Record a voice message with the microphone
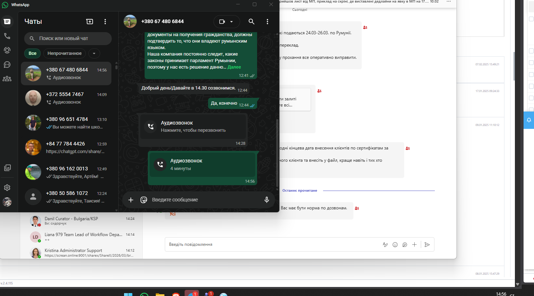The image size is (534, 296). (267, 200)
